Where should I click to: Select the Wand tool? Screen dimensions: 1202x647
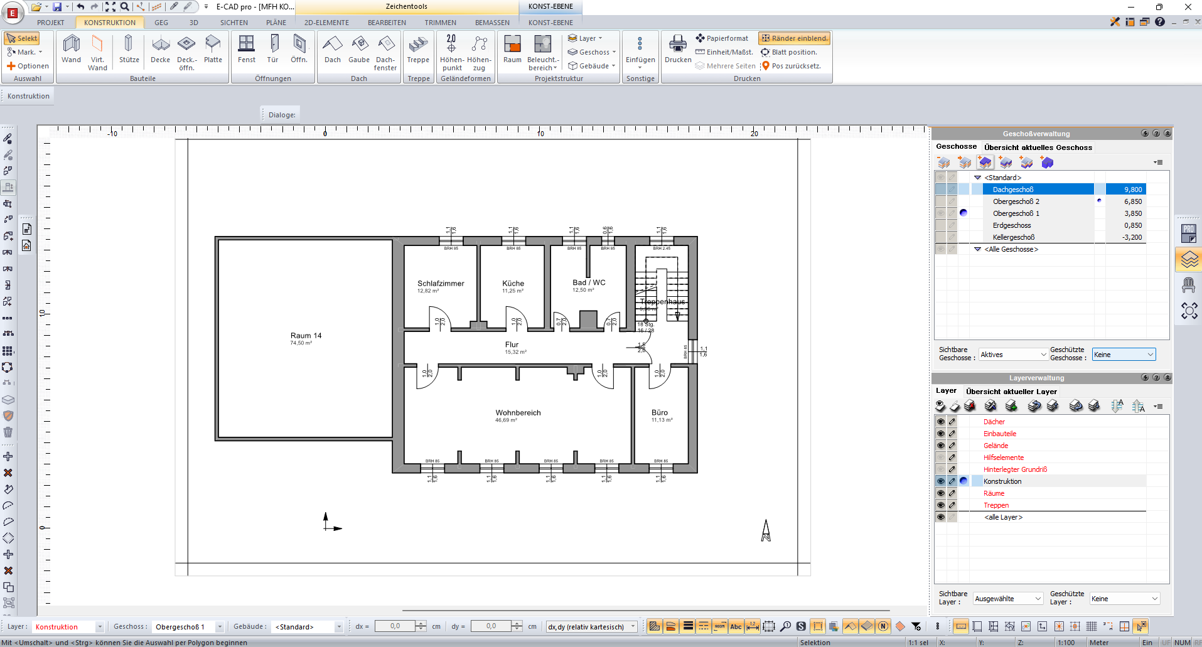[x=71, y=50]
